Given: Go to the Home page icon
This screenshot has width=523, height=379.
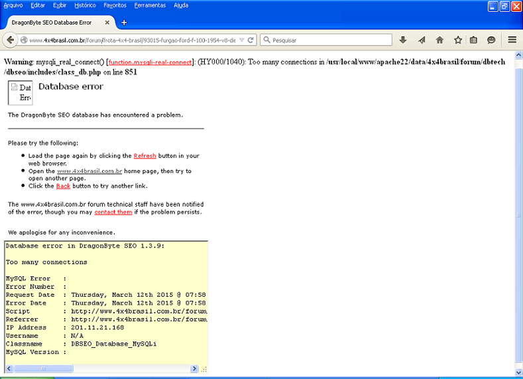Looking at the screenshot, I should (x=439, y=40).
